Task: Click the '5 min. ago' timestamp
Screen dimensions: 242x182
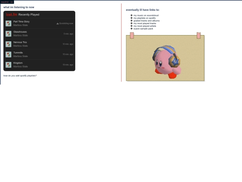Action: [x=69, y=34]
